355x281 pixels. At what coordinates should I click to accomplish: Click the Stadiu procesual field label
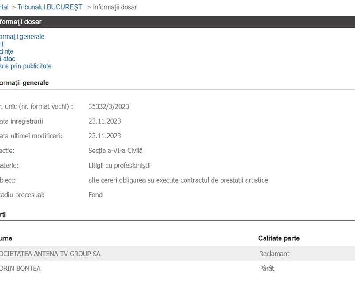[23, 195]
